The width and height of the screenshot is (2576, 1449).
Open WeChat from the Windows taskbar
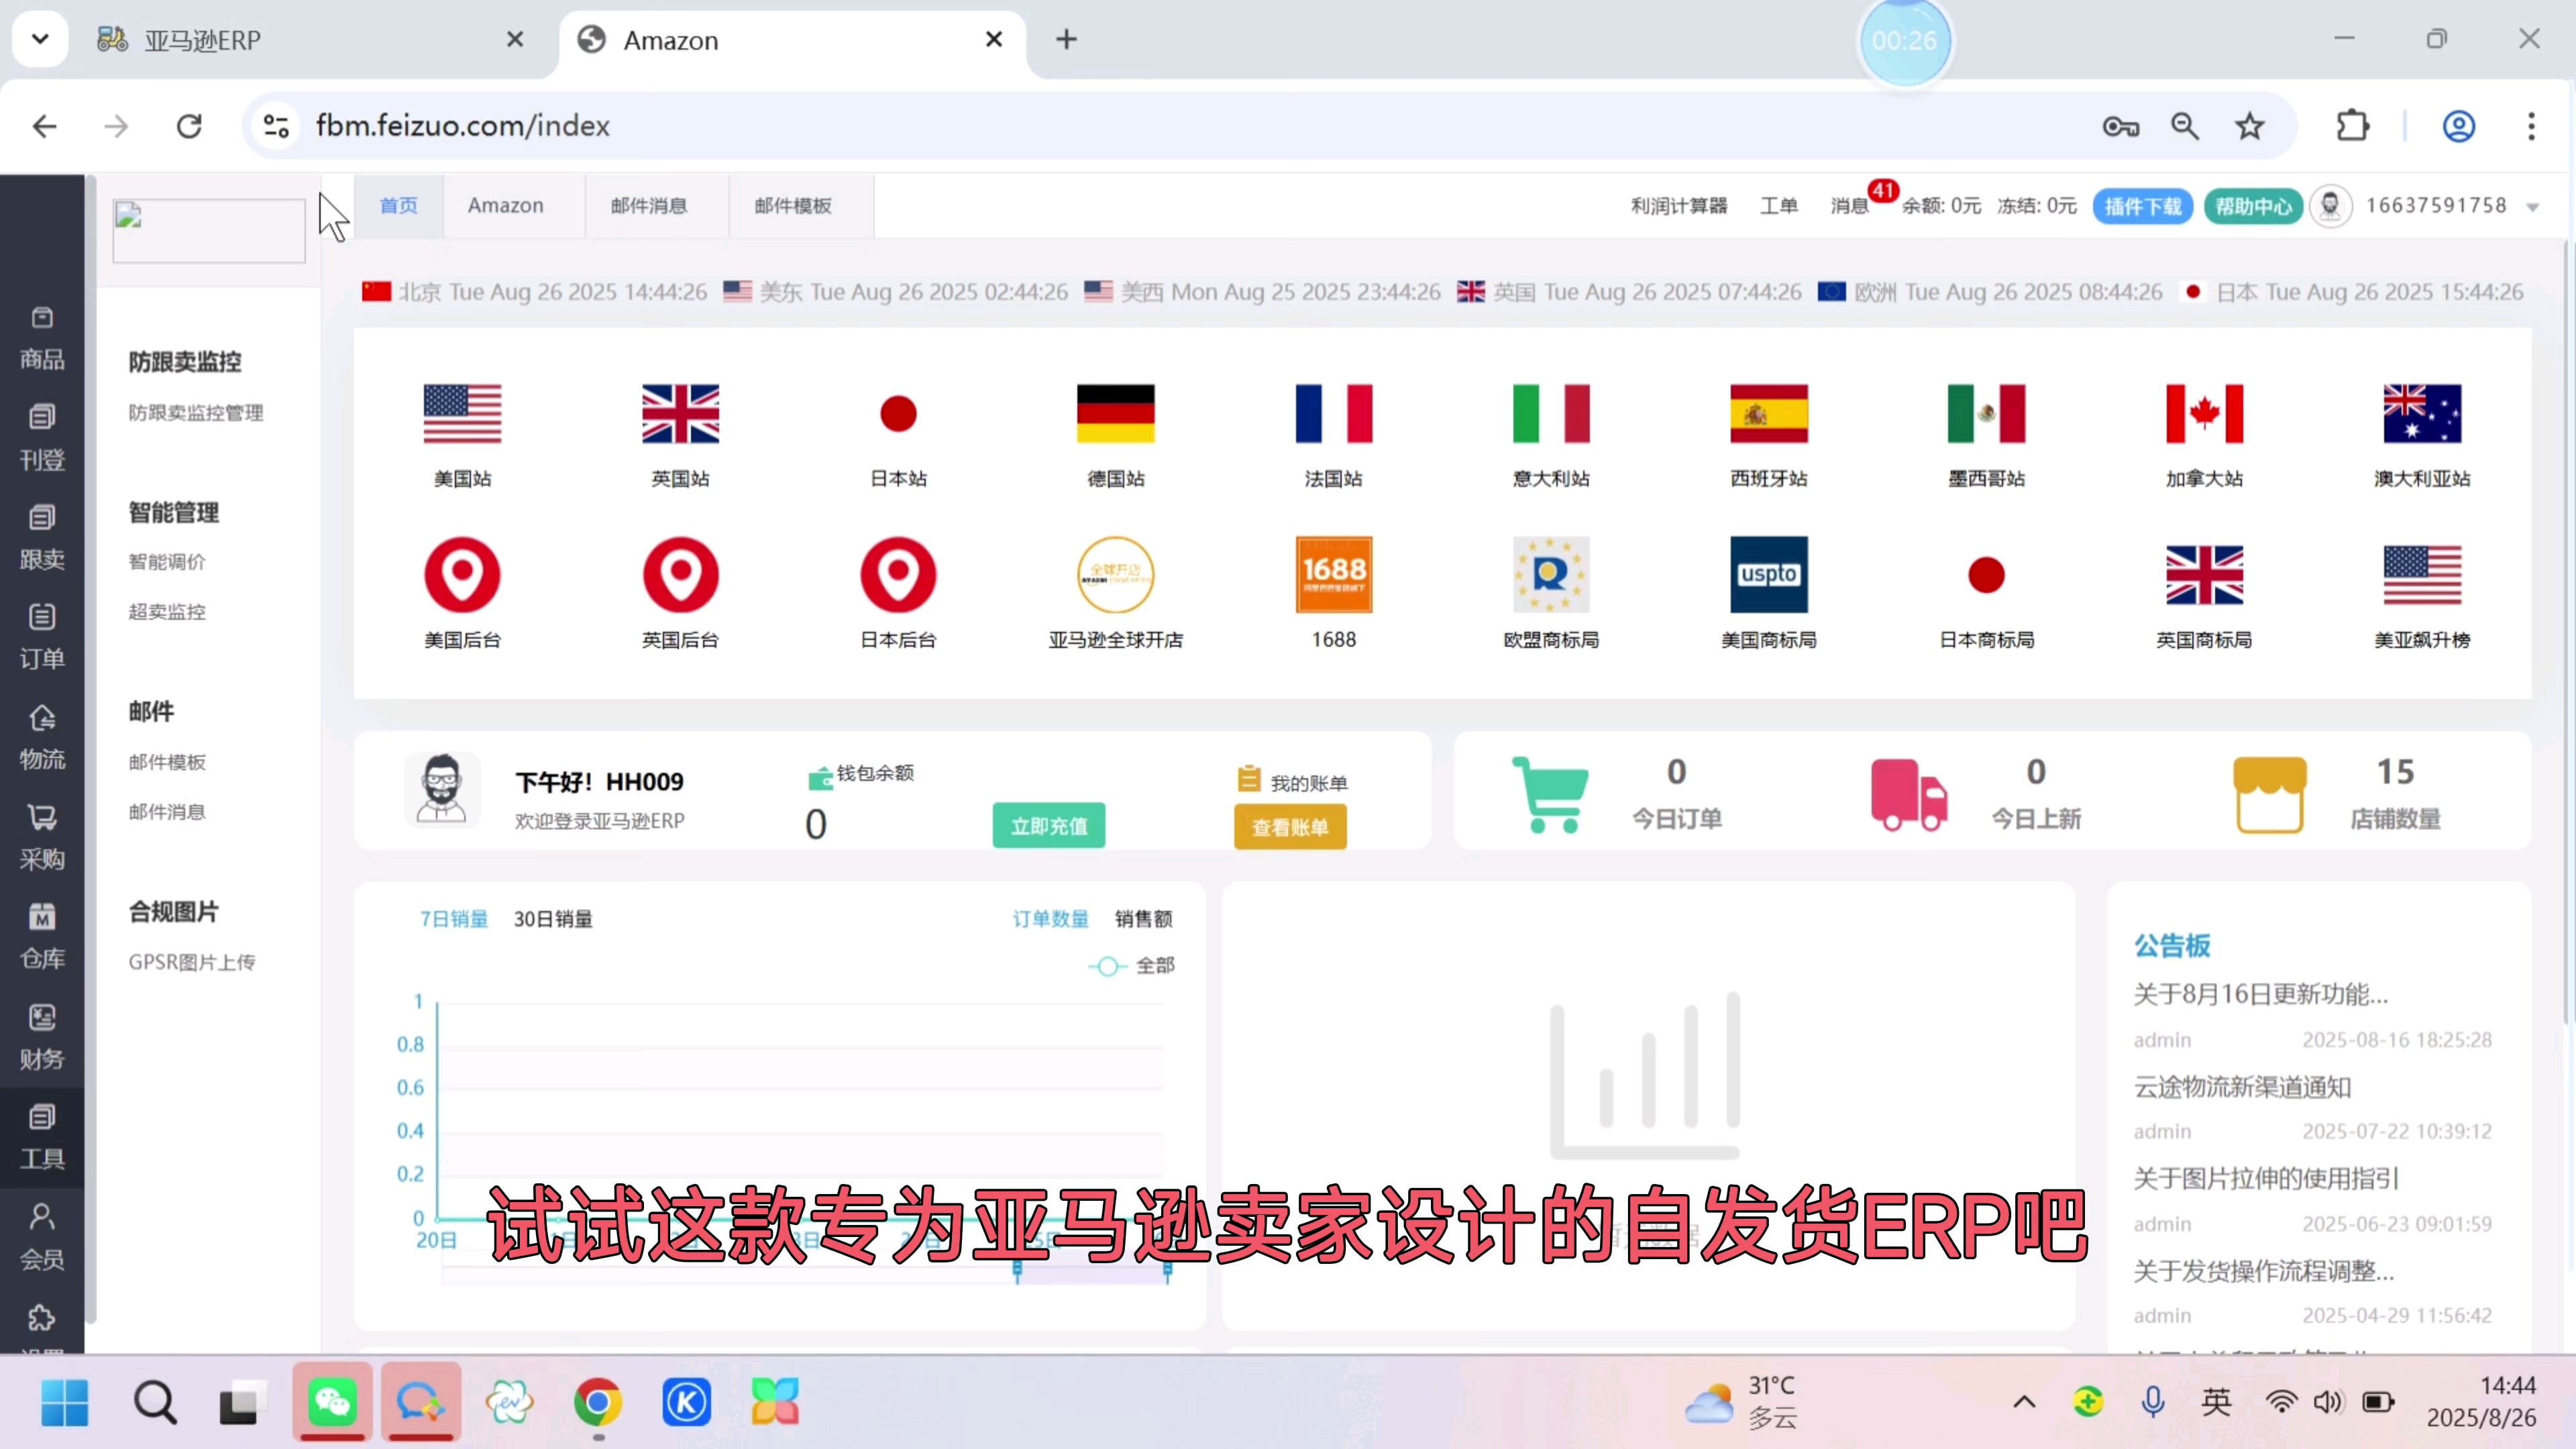(x=333, y=1401)
